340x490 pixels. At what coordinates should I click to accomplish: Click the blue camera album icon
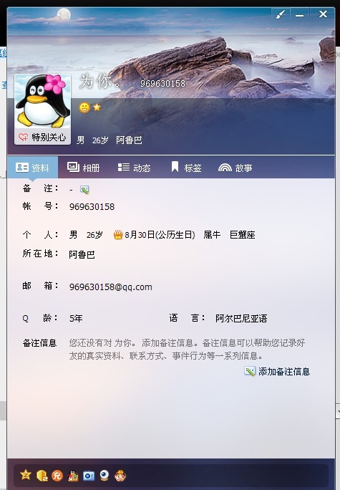click(x=89, y=475)
